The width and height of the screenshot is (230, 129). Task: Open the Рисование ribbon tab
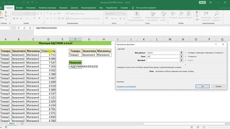click(x=31, y=8)
